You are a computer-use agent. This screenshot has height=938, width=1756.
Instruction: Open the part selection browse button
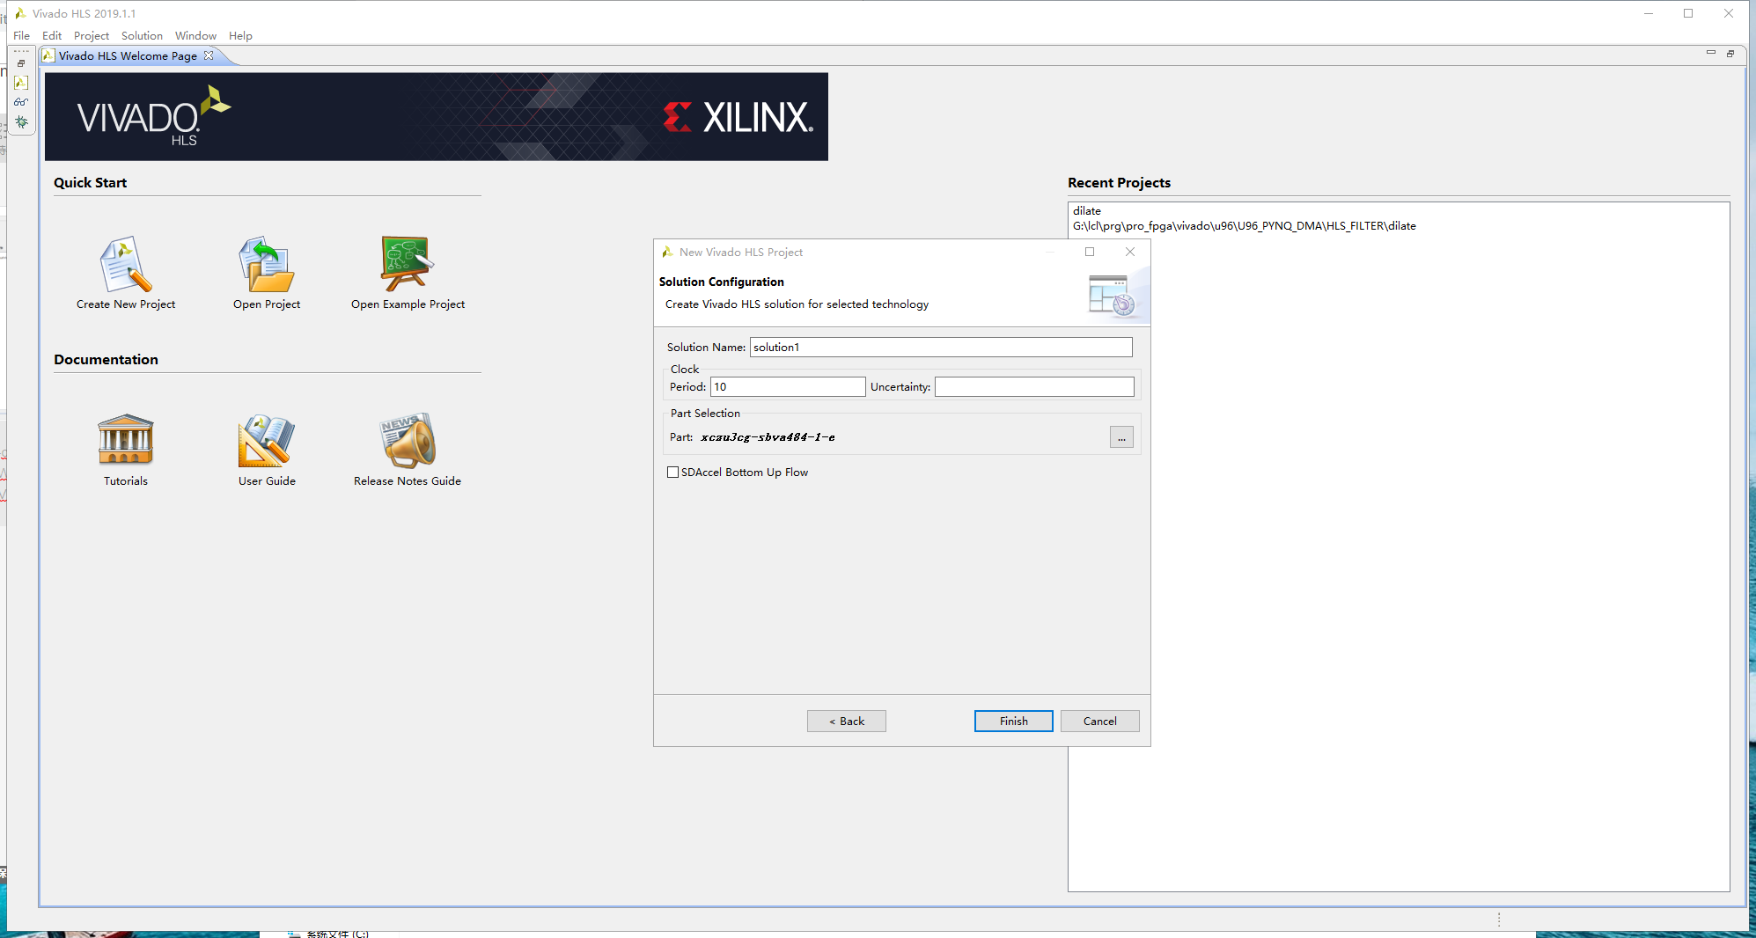click(x=1121, y=437)
